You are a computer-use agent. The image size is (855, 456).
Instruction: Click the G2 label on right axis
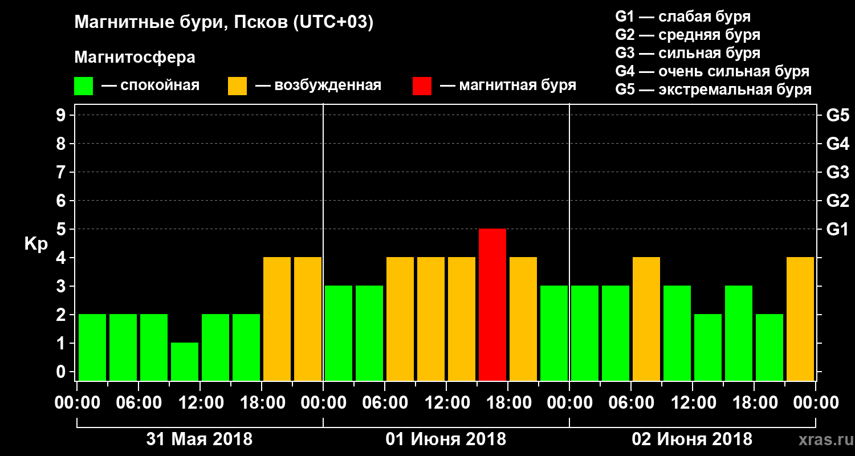[x=837, y=201]
